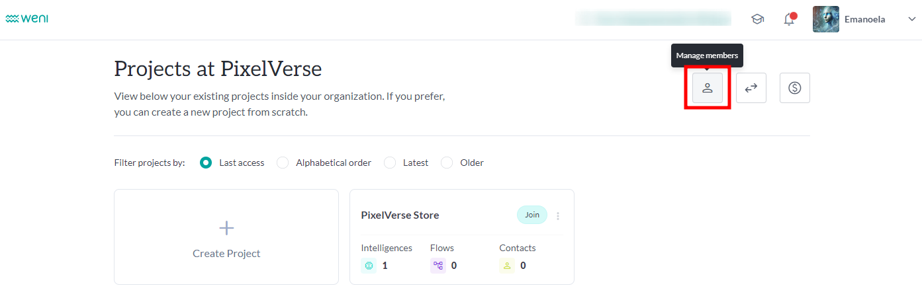Click the plus icon to create project
The height and width of the screenshot is (302, 922).
pos(226,229)
